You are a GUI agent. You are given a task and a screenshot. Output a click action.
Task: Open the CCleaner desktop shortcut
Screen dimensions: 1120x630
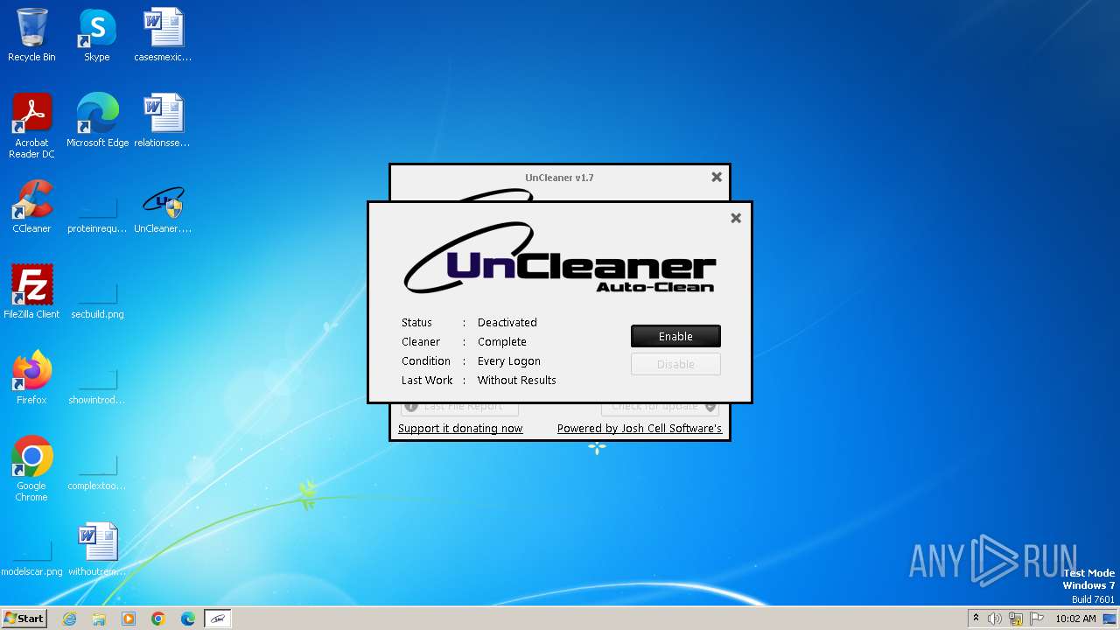(x=31, y=206)
